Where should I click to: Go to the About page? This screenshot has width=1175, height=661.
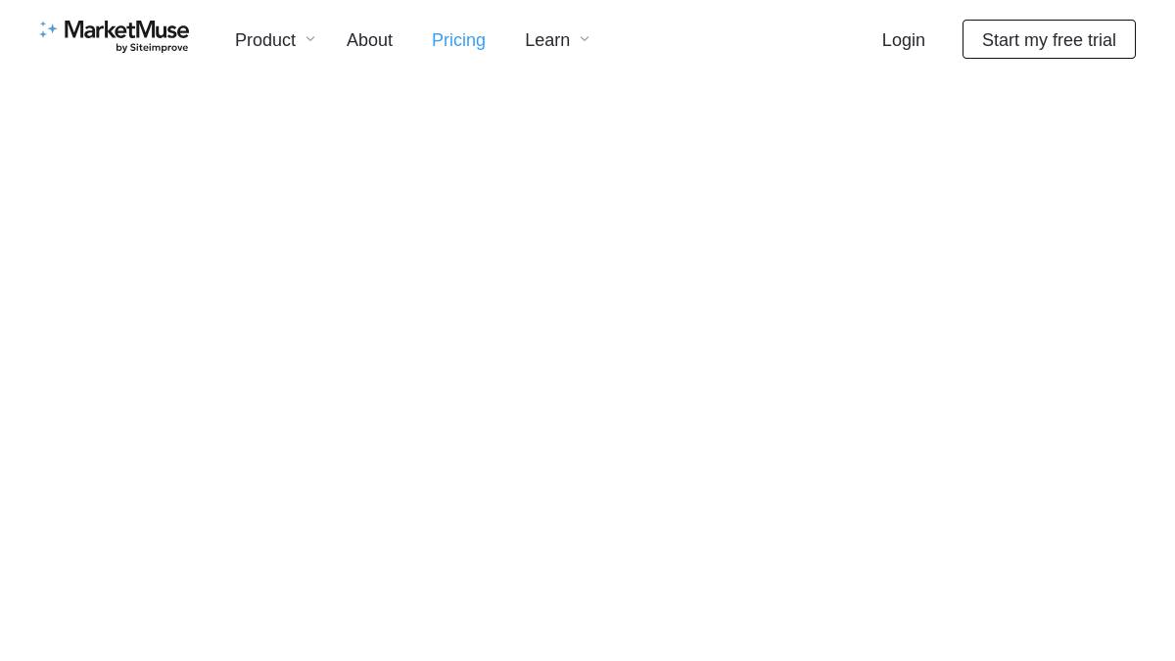pos(369,40)
